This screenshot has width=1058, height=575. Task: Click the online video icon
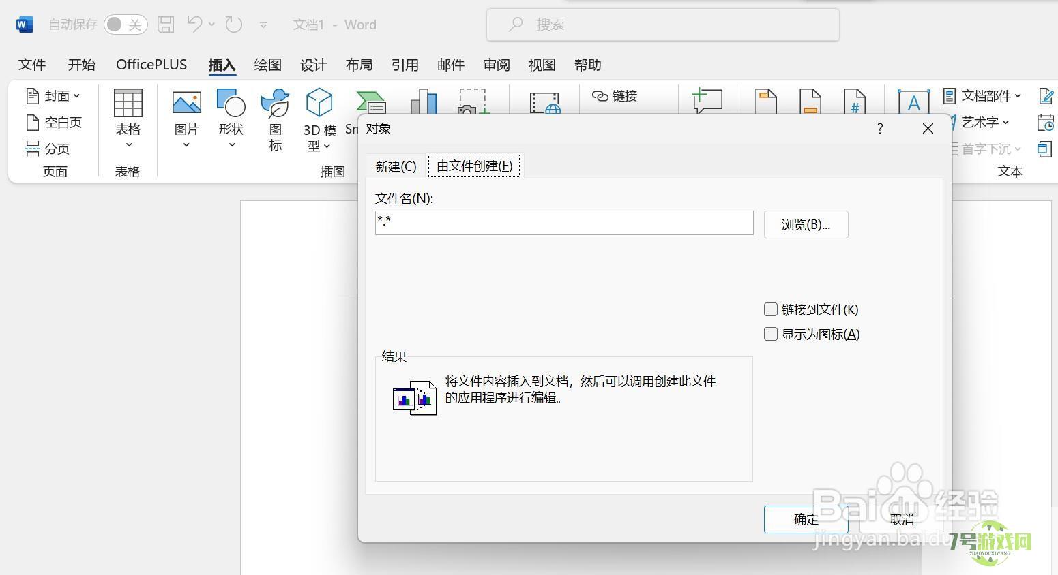pos(545,104)
